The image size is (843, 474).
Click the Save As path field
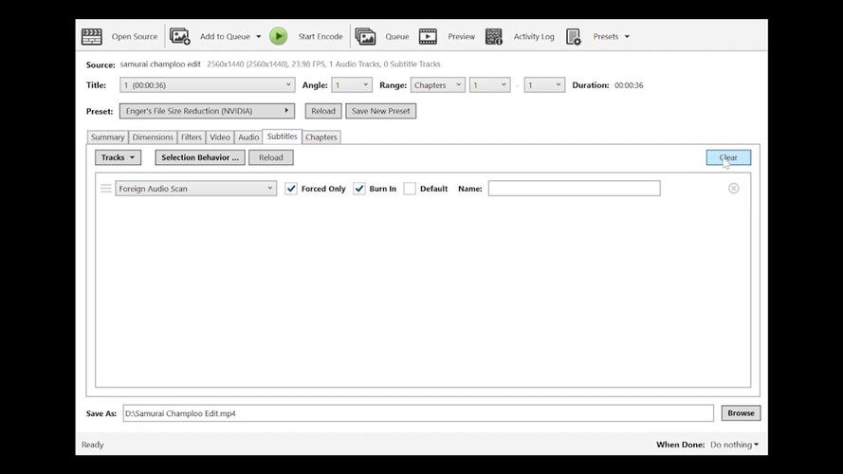click(418, 413)
